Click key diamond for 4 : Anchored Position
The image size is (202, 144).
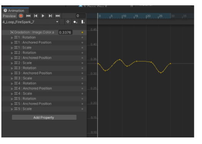(82, 89)
